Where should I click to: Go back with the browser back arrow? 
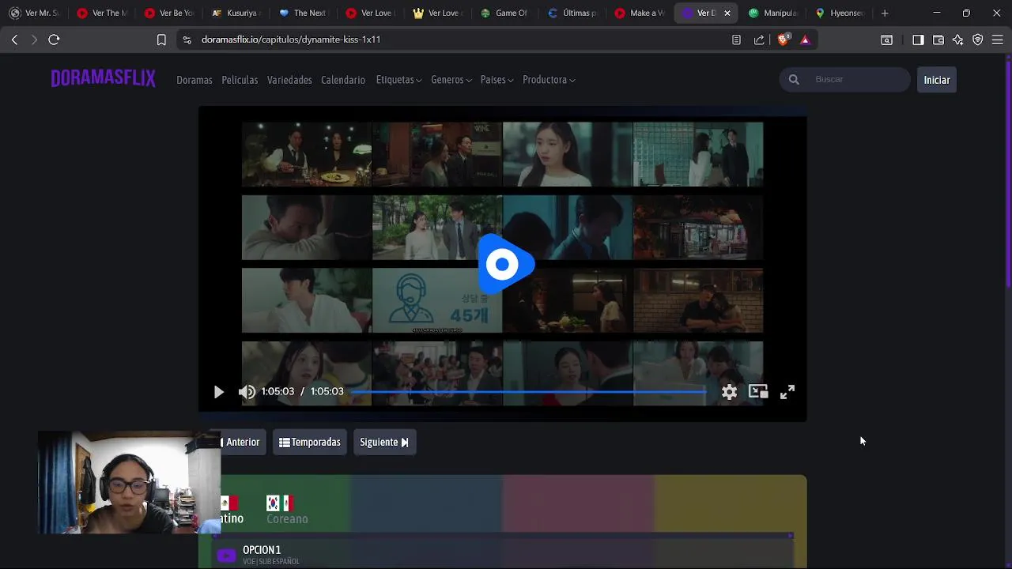pyautogui.click(x=14, y=40)
